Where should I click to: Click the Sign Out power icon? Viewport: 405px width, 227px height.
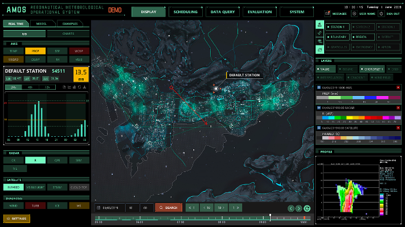point(380,12)
